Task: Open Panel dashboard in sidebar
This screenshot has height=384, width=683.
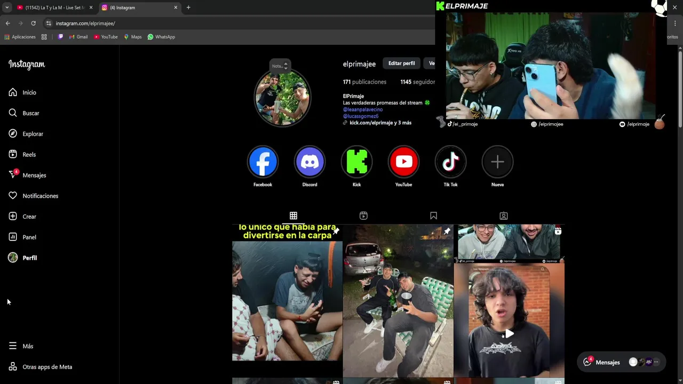Action: [22, 237]
